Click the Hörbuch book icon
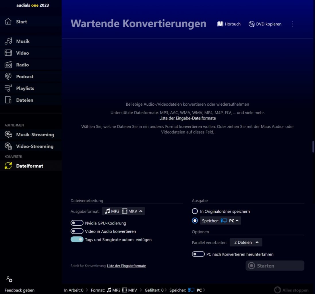Screen dimensions: 315x294 [220, 24]
